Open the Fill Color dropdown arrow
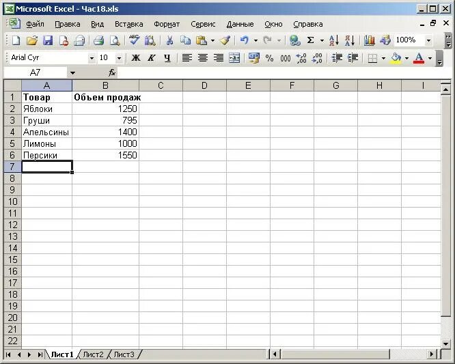The height and width of the screenshot is (364, 455). [406, 58]
